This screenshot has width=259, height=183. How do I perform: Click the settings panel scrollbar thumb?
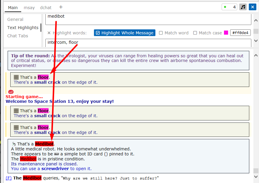[256, 31]
